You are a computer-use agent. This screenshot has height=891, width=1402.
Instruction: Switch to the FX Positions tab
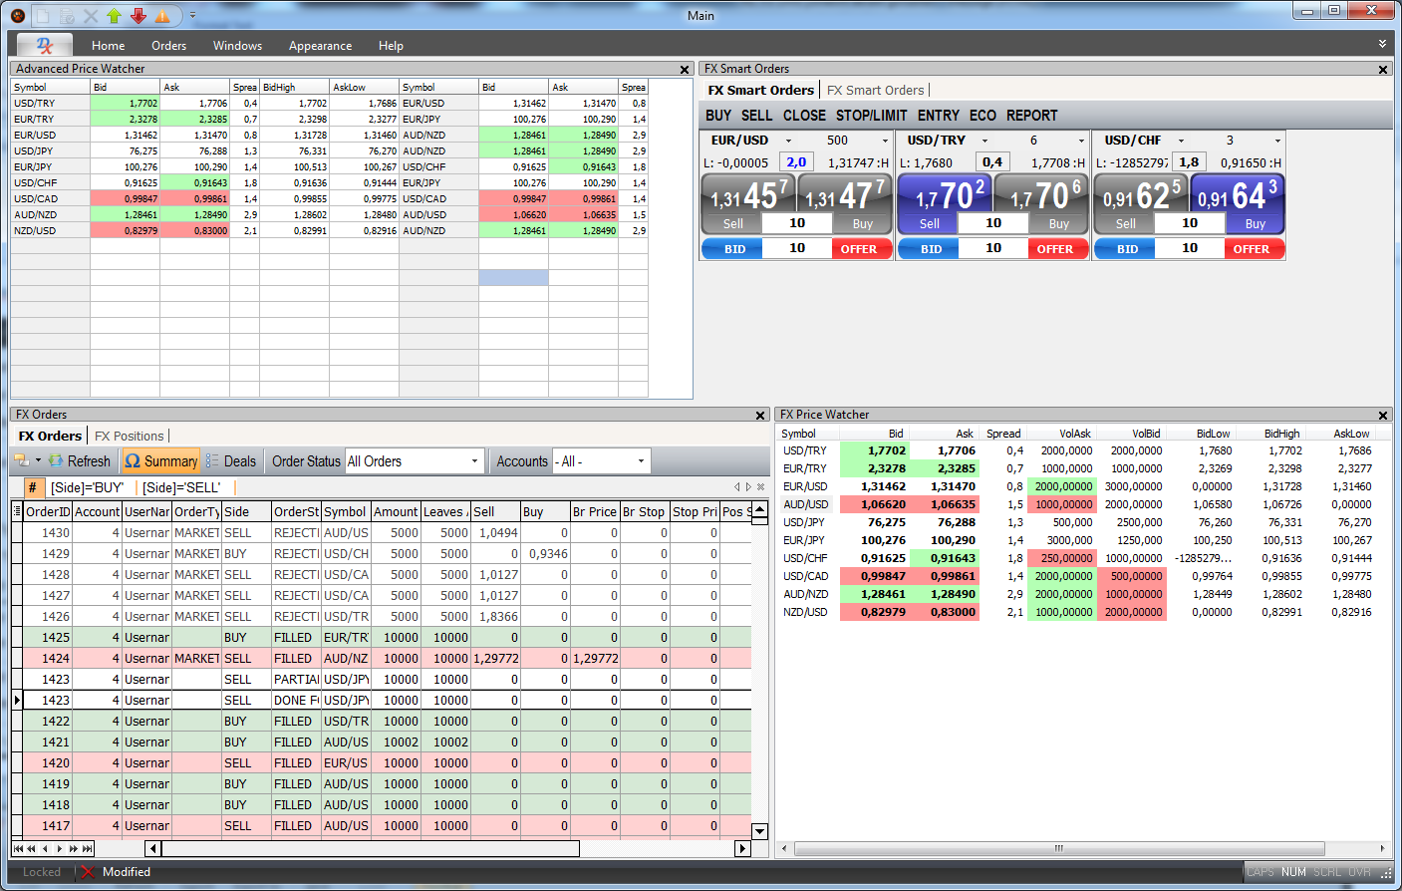pos(130,436)
